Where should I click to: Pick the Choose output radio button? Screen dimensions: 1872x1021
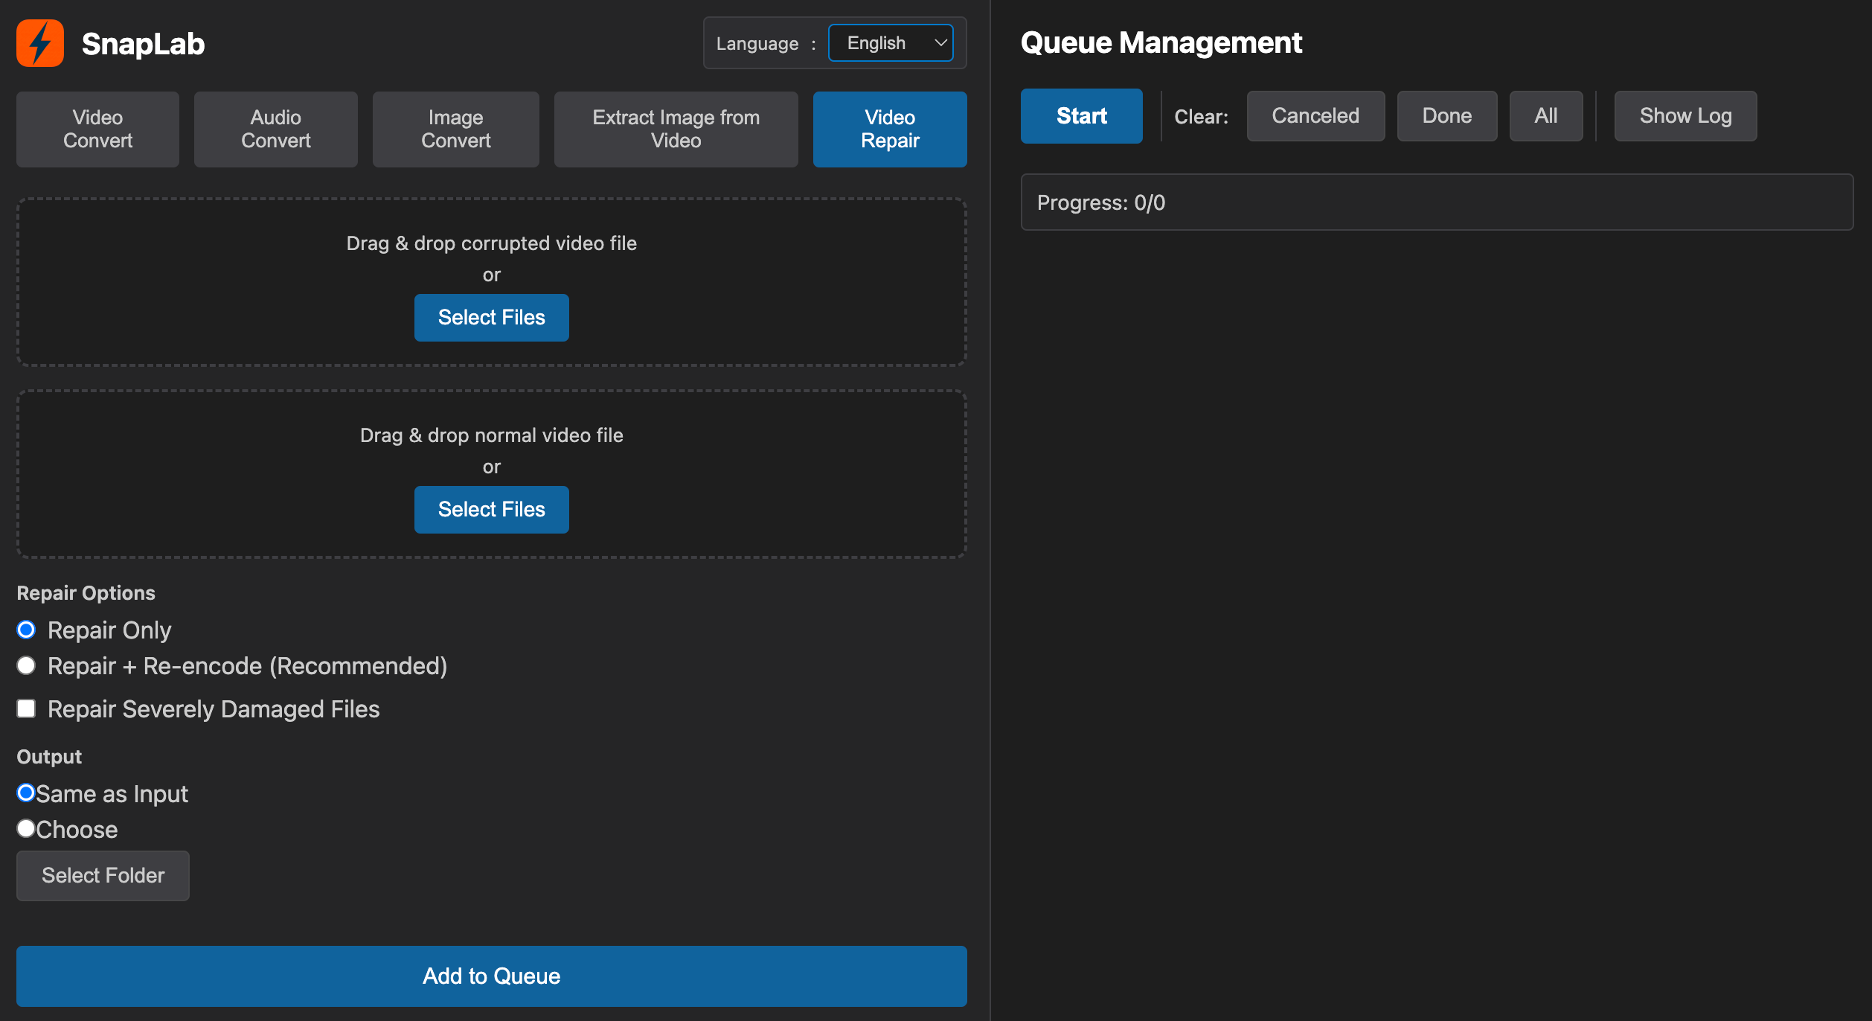coord(26,828)
